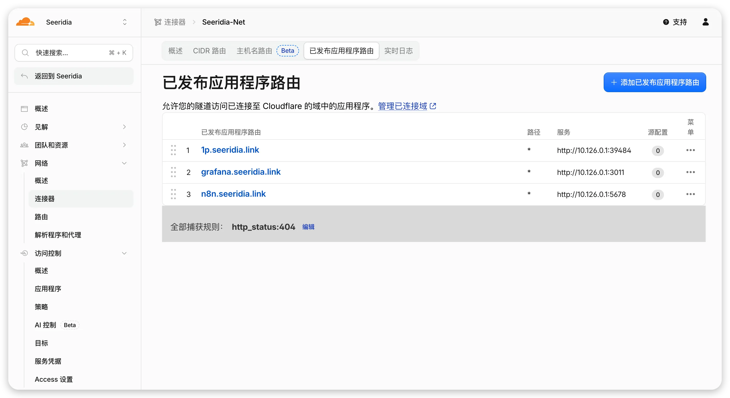Switch to the CIDR 路由 tab

point(209,51)
